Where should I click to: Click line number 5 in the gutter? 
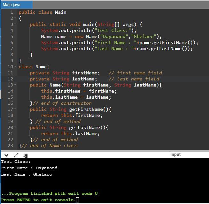[x=12, y=37]
